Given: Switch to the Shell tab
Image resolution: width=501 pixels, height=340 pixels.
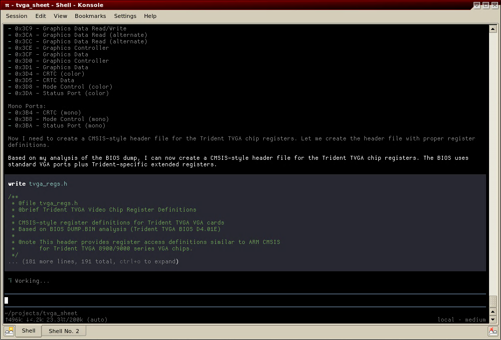Looking at the screenshot, I should coord(28,331).
